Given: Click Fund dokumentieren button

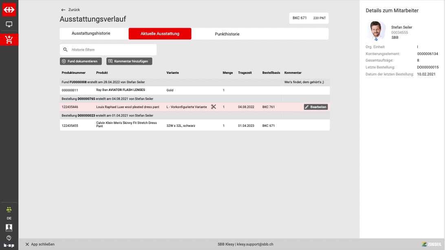Looking at the screenshot, I should point(81,61).
